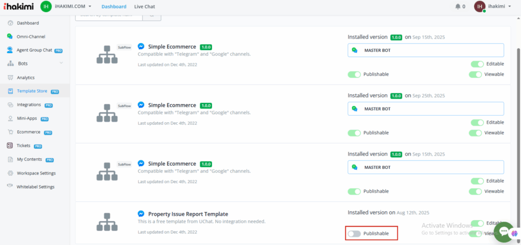521x245 pixels.
Task: Open the Dashboard tab in top bar
Action: coord(113,7)
